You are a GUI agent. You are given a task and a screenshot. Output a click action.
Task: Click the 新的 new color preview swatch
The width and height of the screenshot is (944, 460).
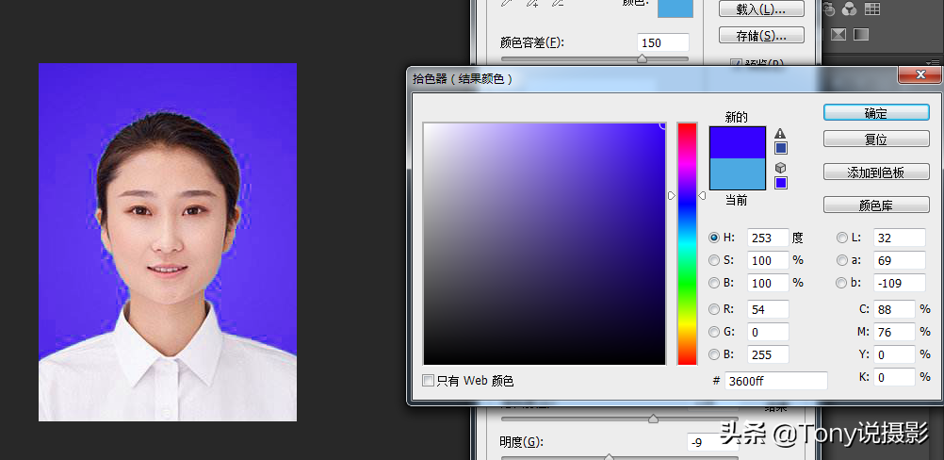[738, 142]
